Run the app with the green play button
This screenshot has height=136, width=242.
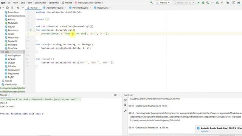pyautogui.click(x=198, y=3)
